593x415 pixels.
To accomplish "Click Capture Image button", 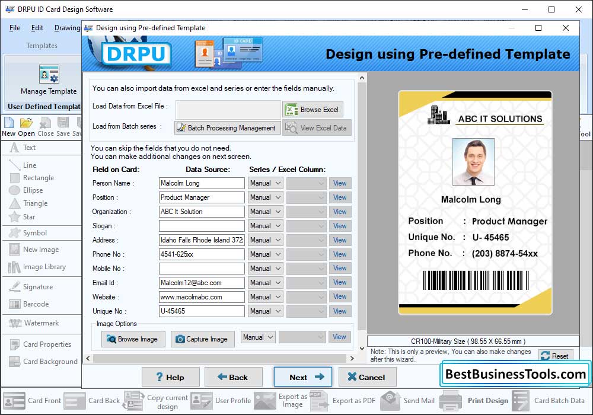I will [202, 339].
